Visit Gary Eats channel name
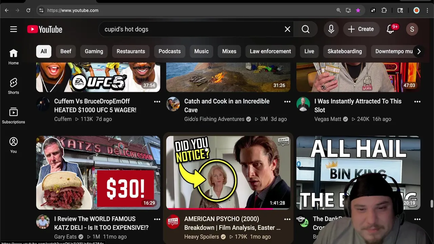434x244 pixels. [66, 237]
